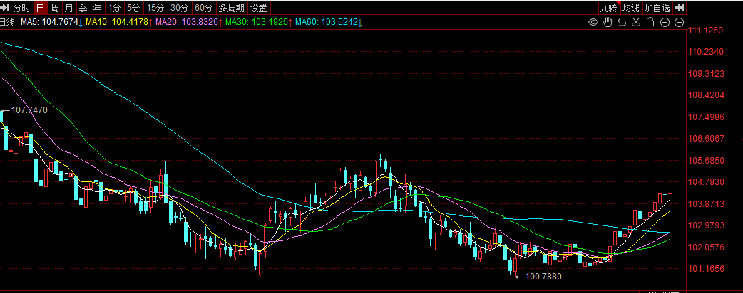743x293 pixels.
Task: Select the 周 weekly period tab
Action: (x=54, y=8)
